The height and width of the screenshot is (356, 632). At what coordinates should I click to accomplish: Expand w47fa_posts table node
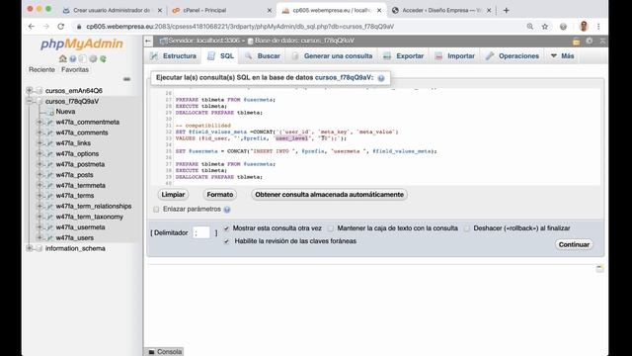pos(39,175)
